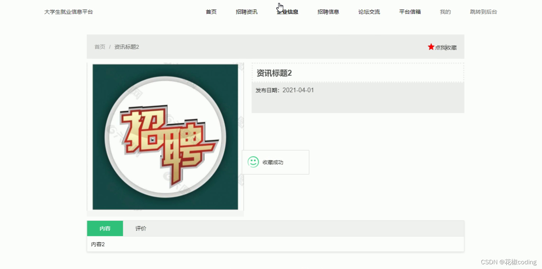Open the 招聘资讯 menu item
The image size is (542, 269).
[246, 12]
